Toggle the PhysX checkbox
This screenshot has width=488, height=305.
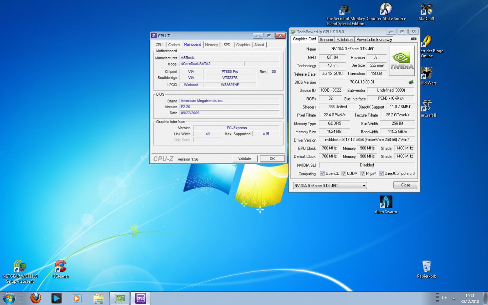(363, 173)
